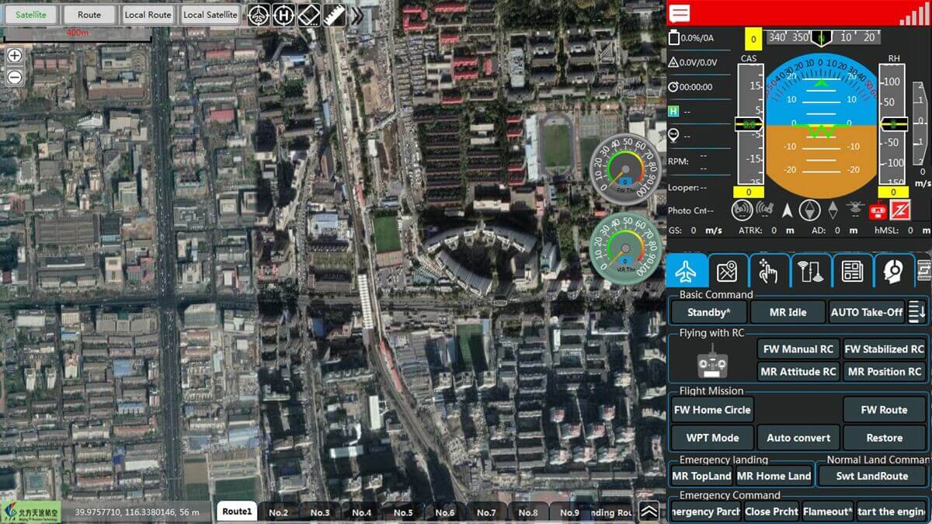Select the No.2 route tab
The height and width of the screenshot is (524, 932).
(x=278, y=512)
